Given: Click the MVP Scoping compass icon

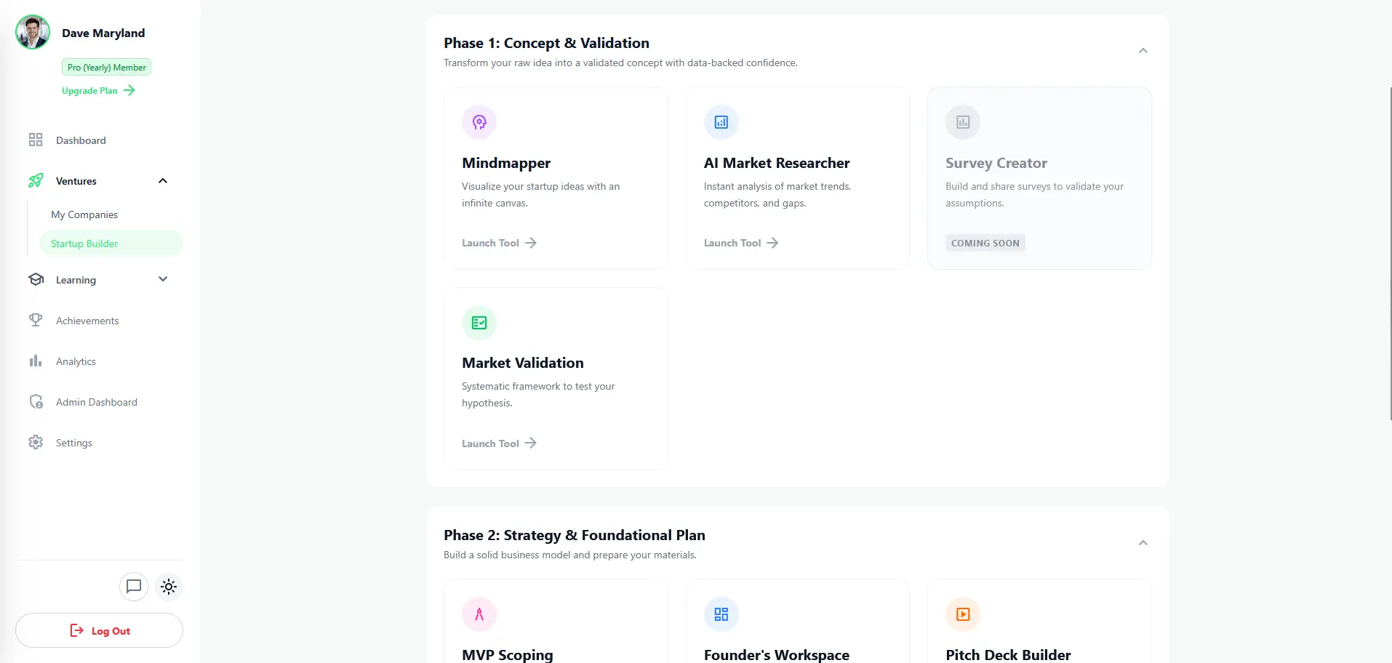Looking at the screenshot, I should (479, 614).
